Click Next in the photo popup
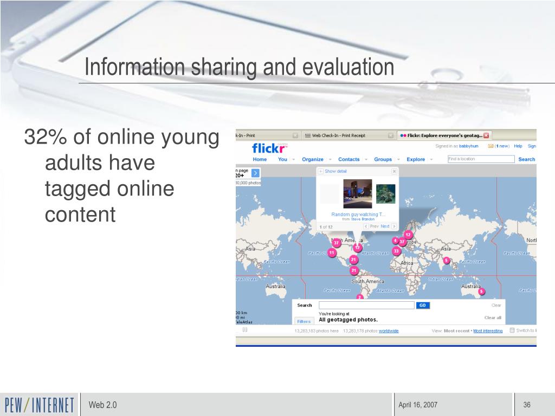Viewport: 555px width, 416px height. (385, 226)
